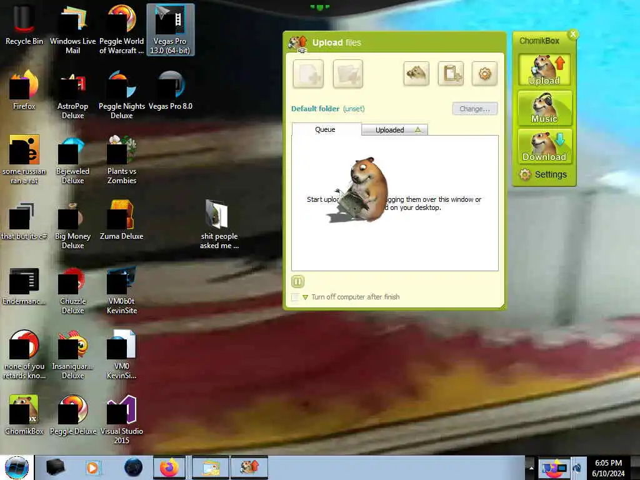Click the hamster icon toolbar button
This screenshot has width=640, height=480.
[x=416, y=74]
